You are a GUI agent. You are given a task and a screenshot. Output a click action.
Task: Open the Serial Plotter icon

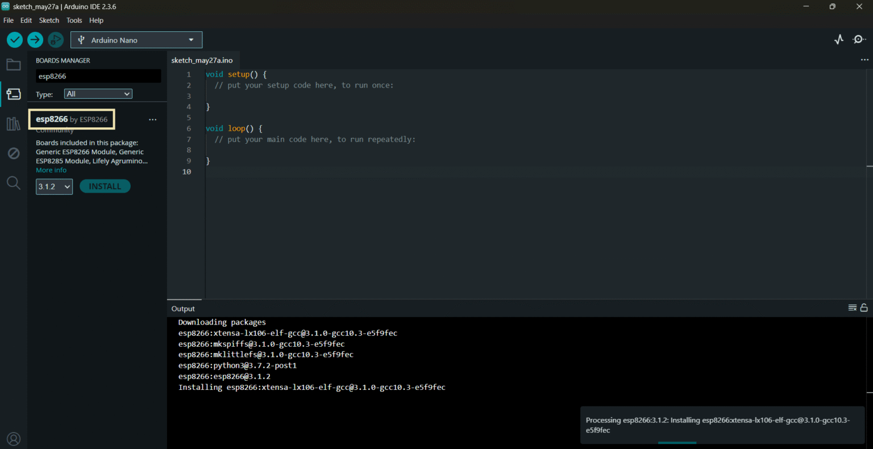[839, 39]
